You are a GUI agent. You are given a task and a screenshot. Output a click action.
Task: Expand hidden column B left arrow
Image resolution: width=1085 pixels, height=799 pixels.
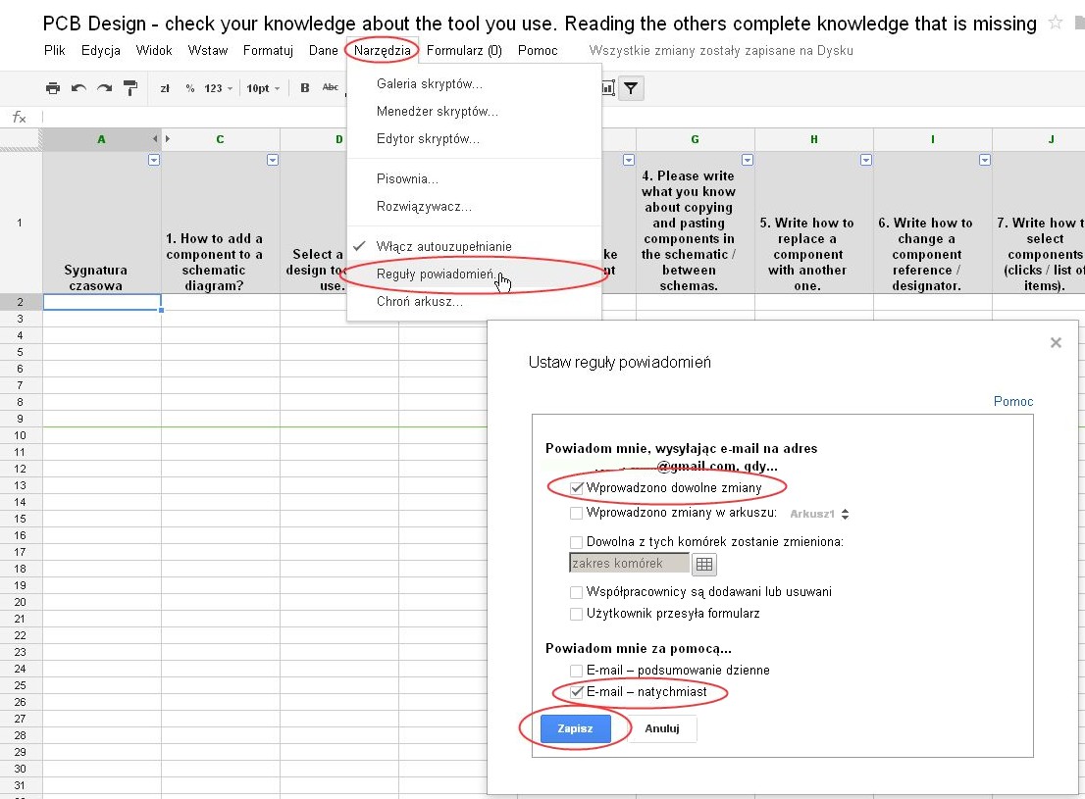(155, 139)
